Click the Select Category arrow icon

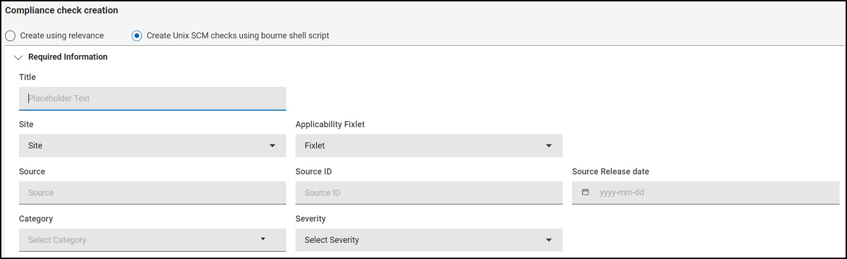[x=263, y=239]
